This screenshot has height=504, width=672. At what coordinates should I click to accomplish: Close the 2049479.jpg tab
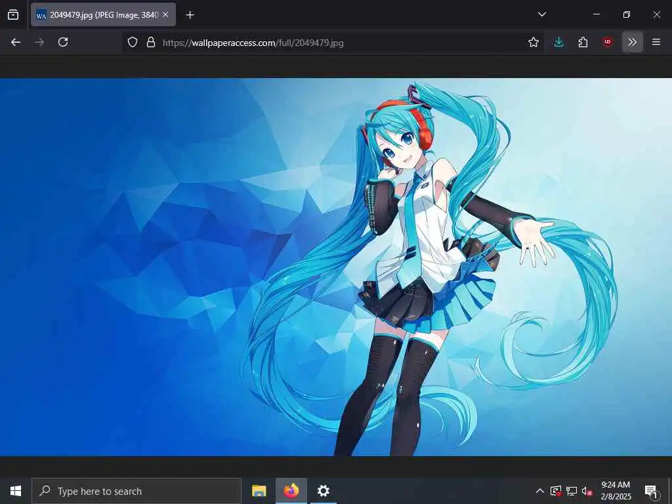tap(165, 15)
